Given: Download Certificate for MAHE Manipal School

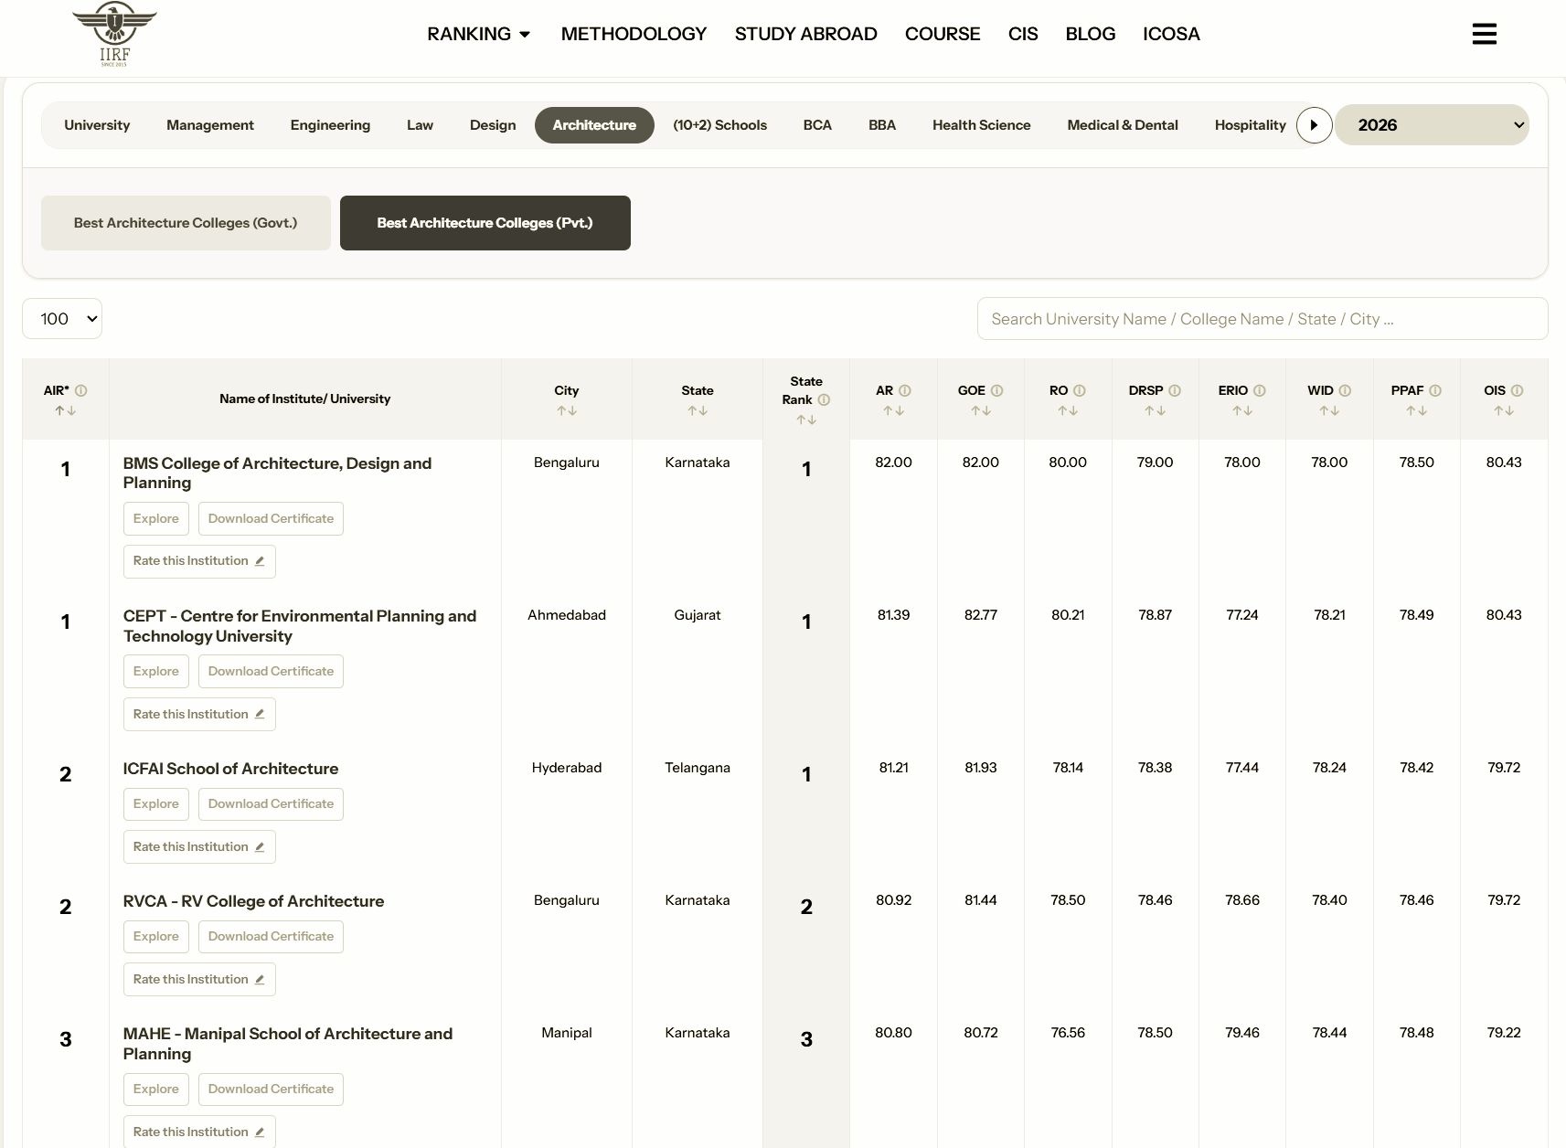Looking at the screenshot, I should click(271, 1089).
